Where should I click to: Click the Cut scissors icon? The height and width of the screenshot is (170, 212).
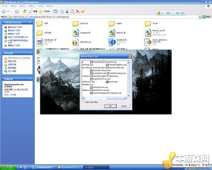67,11
